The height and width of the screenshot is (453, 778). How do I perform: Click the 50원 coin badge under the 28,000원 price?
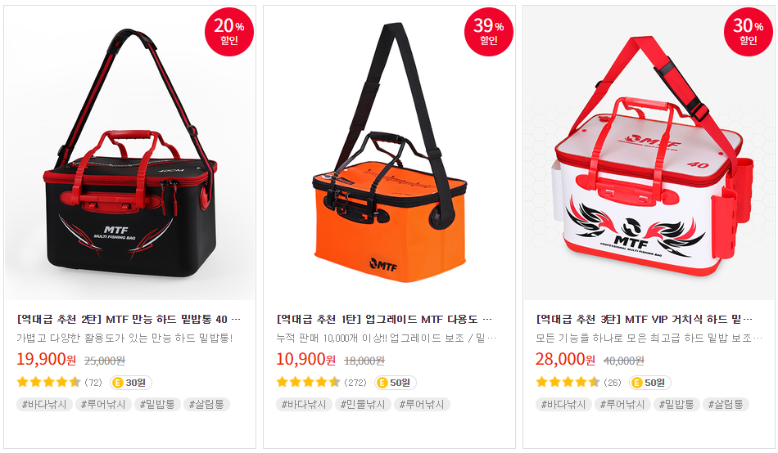pyautogui.click(x=650, y=383)
